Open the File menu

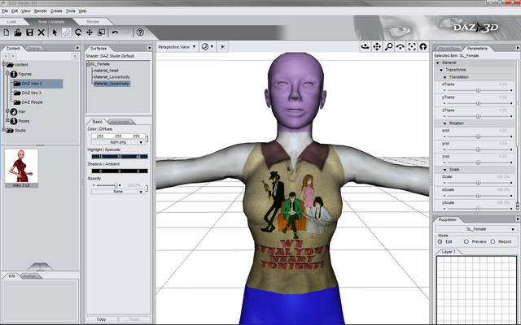(x=5, y=11)
